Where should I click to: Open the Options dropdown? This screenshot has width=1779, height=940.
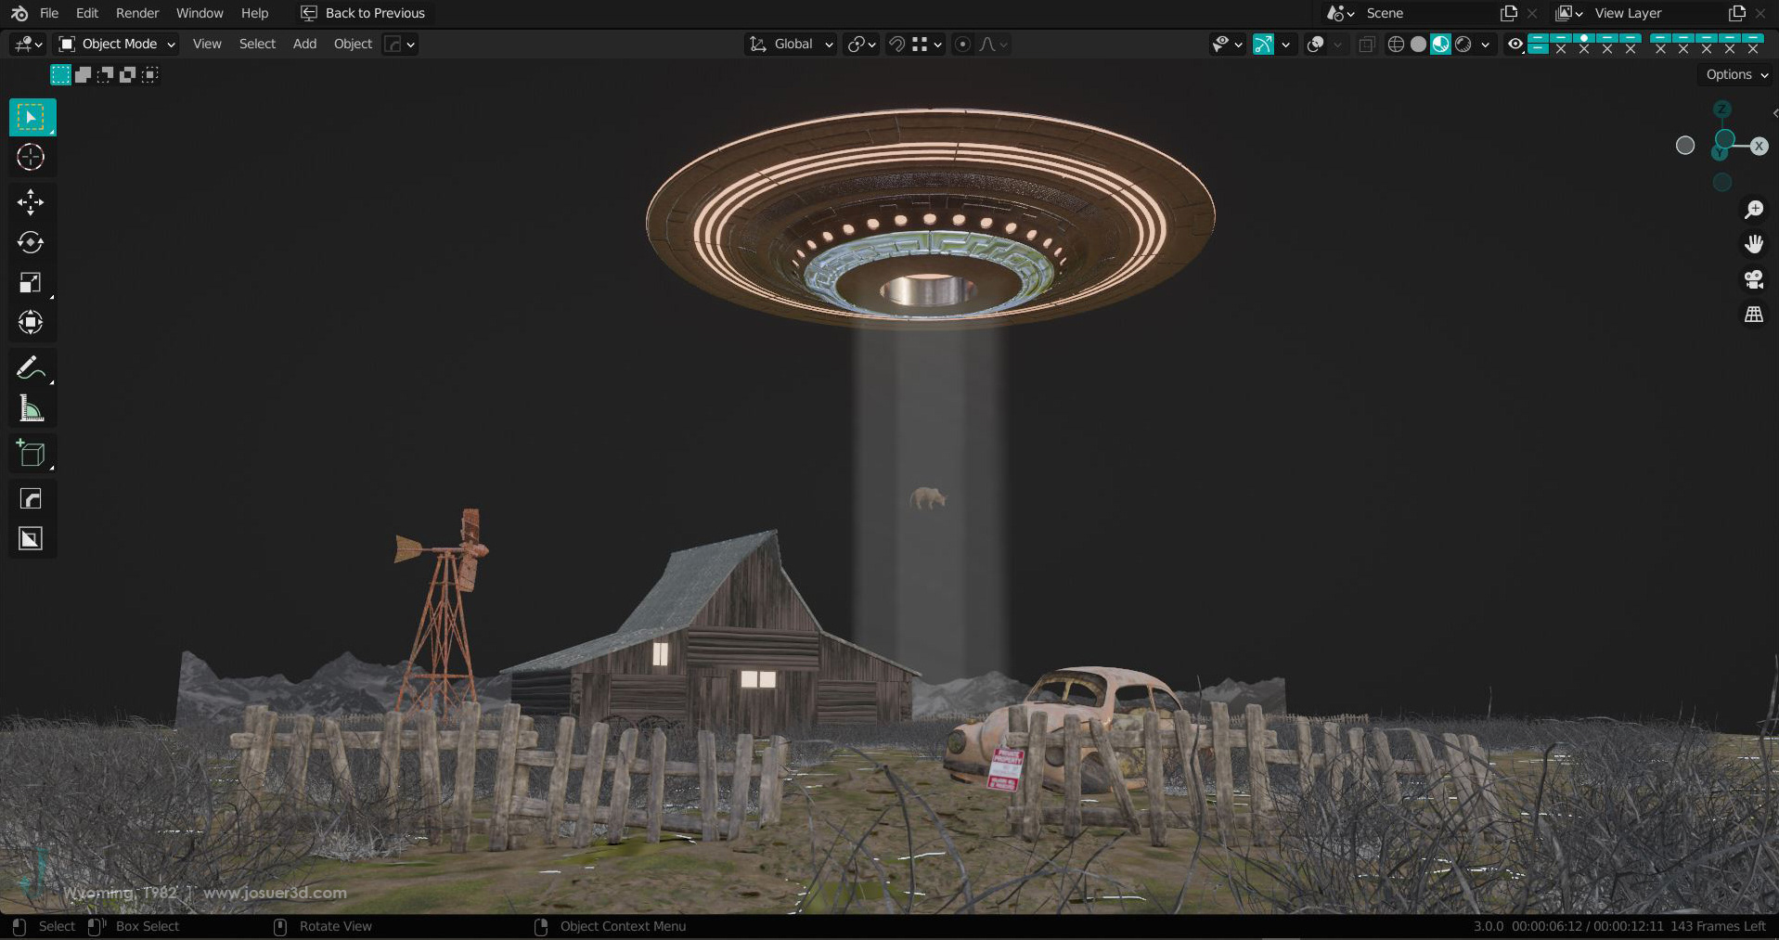1736,75
